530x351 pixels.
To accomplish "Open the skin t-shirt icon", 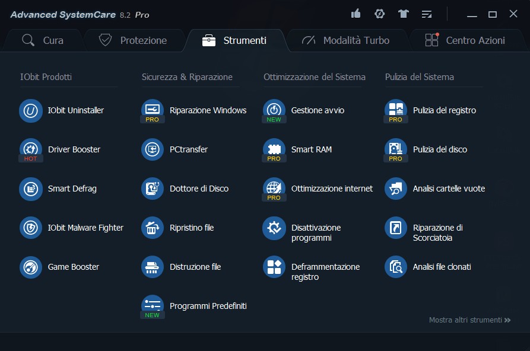I will tap(403, 14).
